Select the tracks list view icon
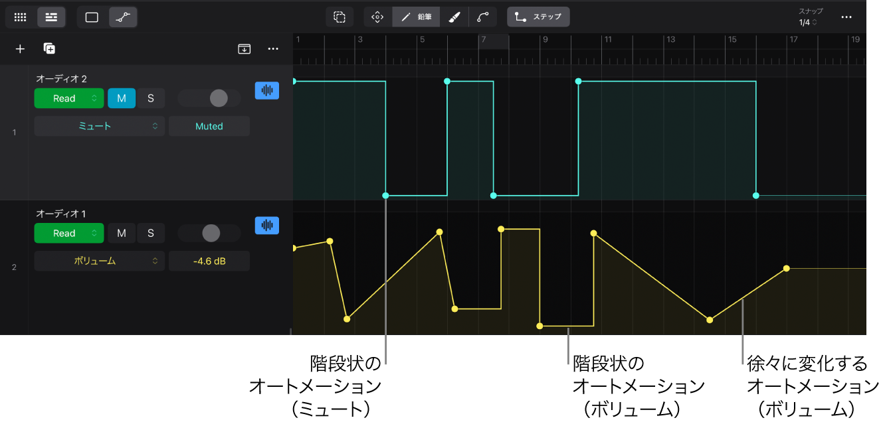The width and height of the screenshot is (887, 422). pos(51,17)
